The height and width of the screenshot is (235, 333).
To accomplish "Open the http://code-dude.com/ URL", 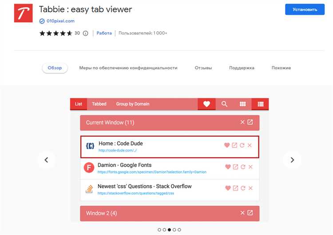I will (118, 151).
